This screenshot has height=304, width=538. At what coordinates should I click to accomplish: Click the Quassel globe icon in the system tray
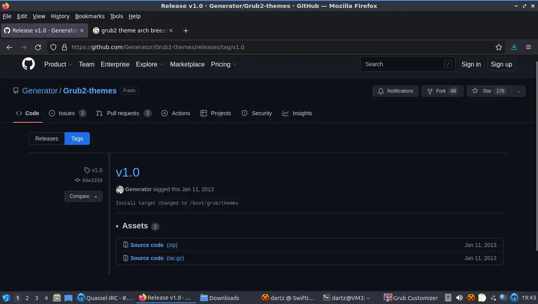tap(514, 298)
